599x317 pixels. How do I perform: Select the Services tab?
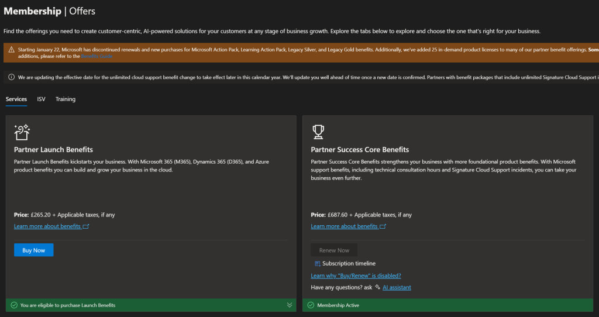tap(16, 99)
